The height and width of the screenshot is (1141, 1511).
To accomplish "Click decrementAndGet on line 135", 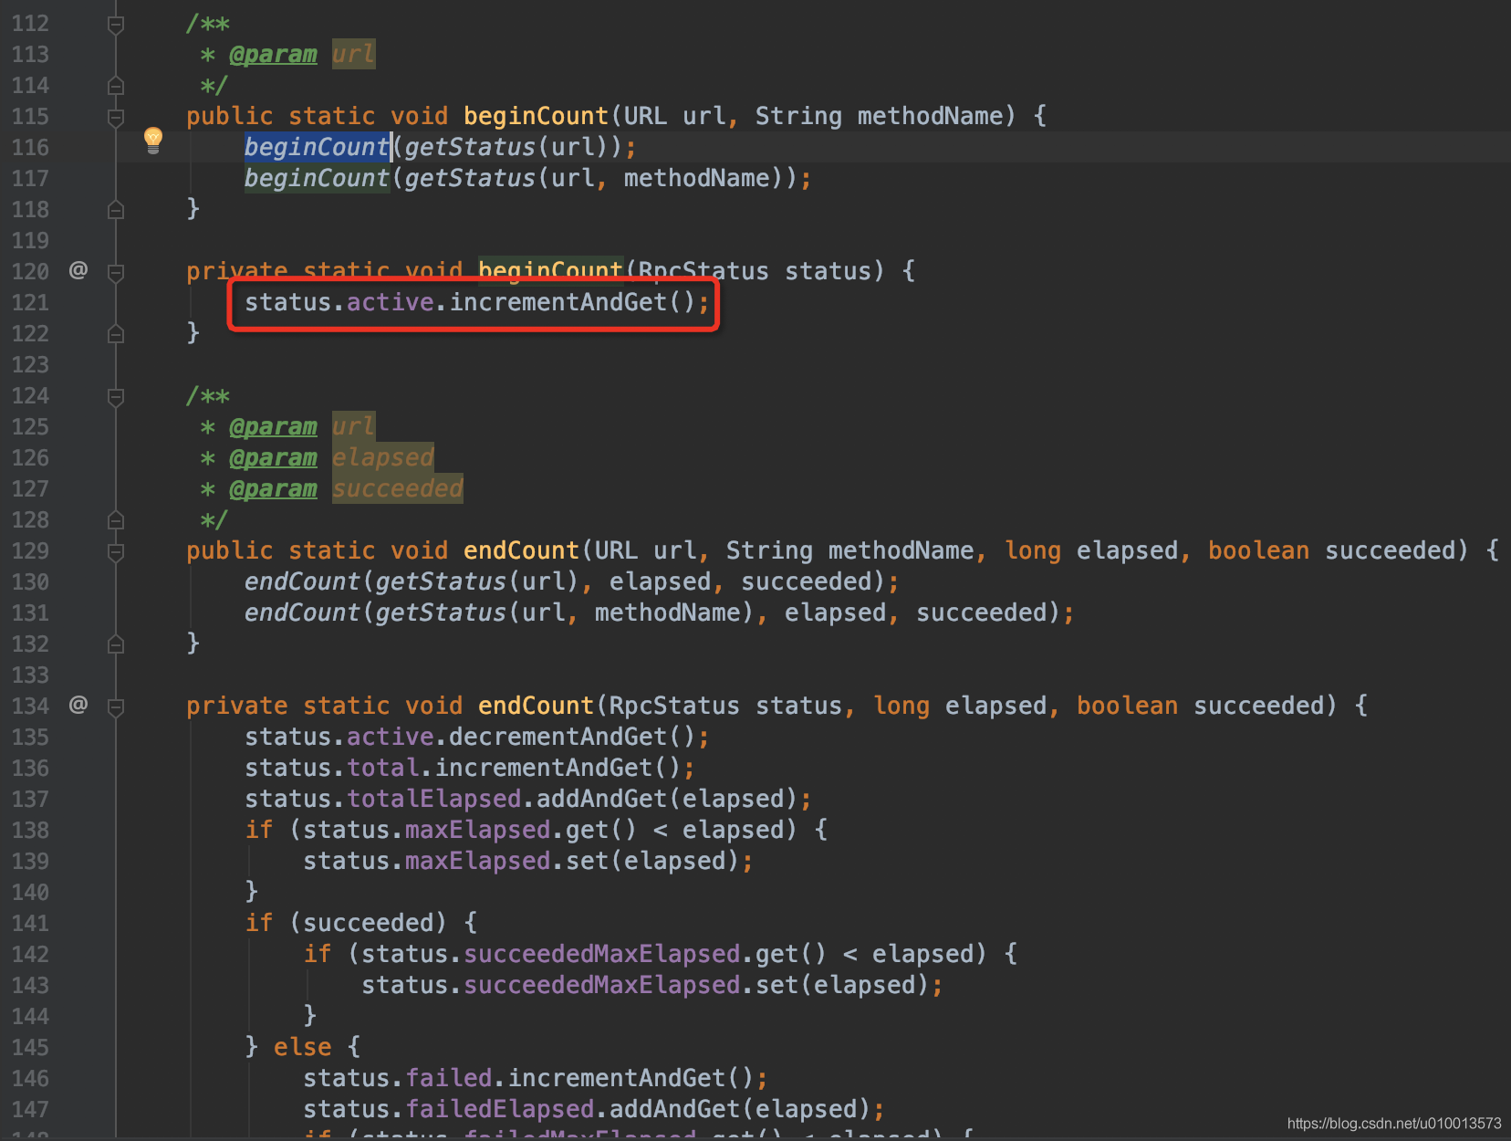I will [558, 737].
